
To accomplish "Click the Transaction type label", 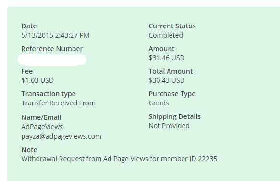I will 49,94.
